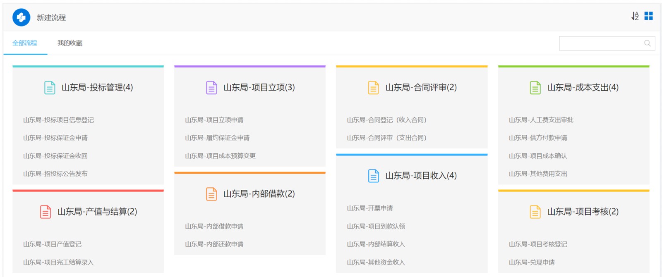This screenshot has width=662, height=277.
Task: Open 山东局-项目成本确认 workflow
Action: point(538,156)
